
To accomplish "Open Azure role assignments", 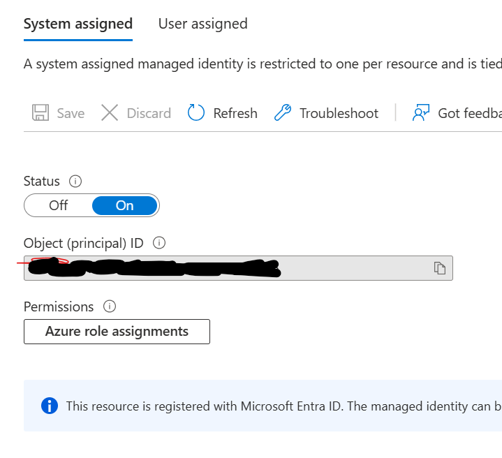I will [117, 332].
